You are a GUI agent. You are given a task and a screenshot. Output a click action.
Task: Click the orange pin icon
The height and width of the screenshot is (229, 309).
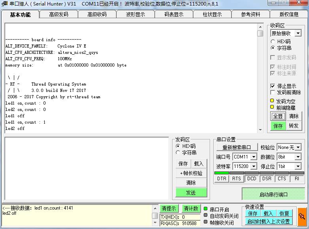coord(302,217)
